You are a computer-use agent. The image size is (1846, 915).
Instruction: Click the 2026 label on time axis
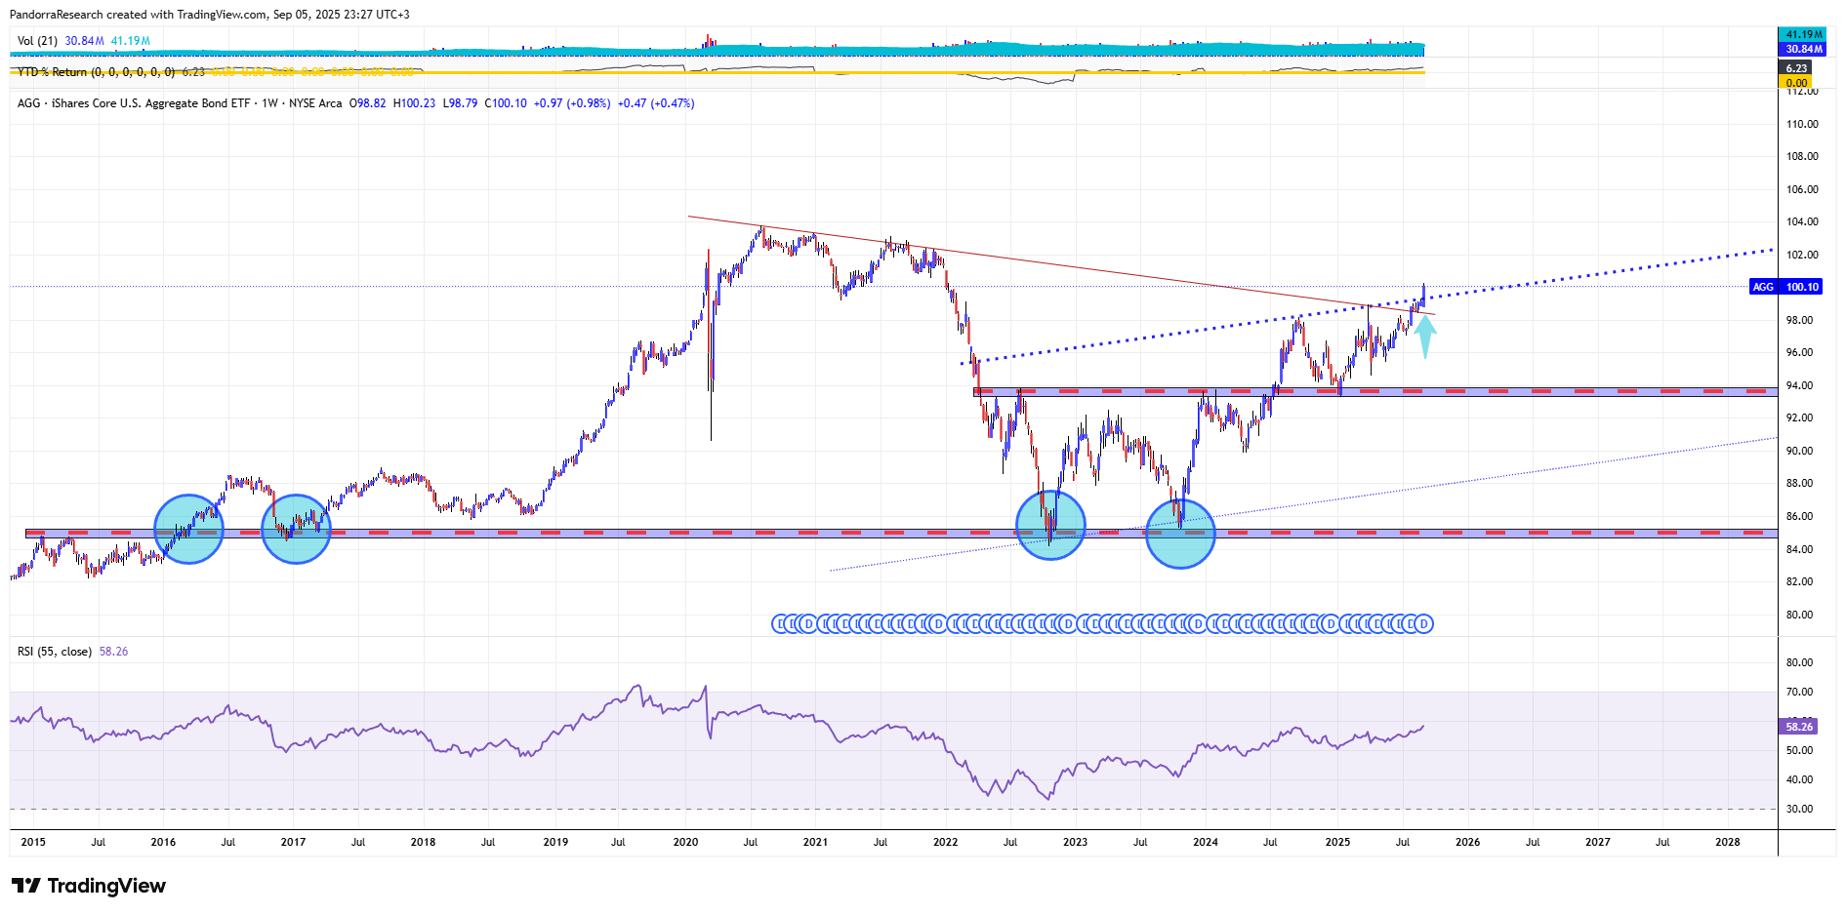pyautogui.click(x=1467, y=842)
